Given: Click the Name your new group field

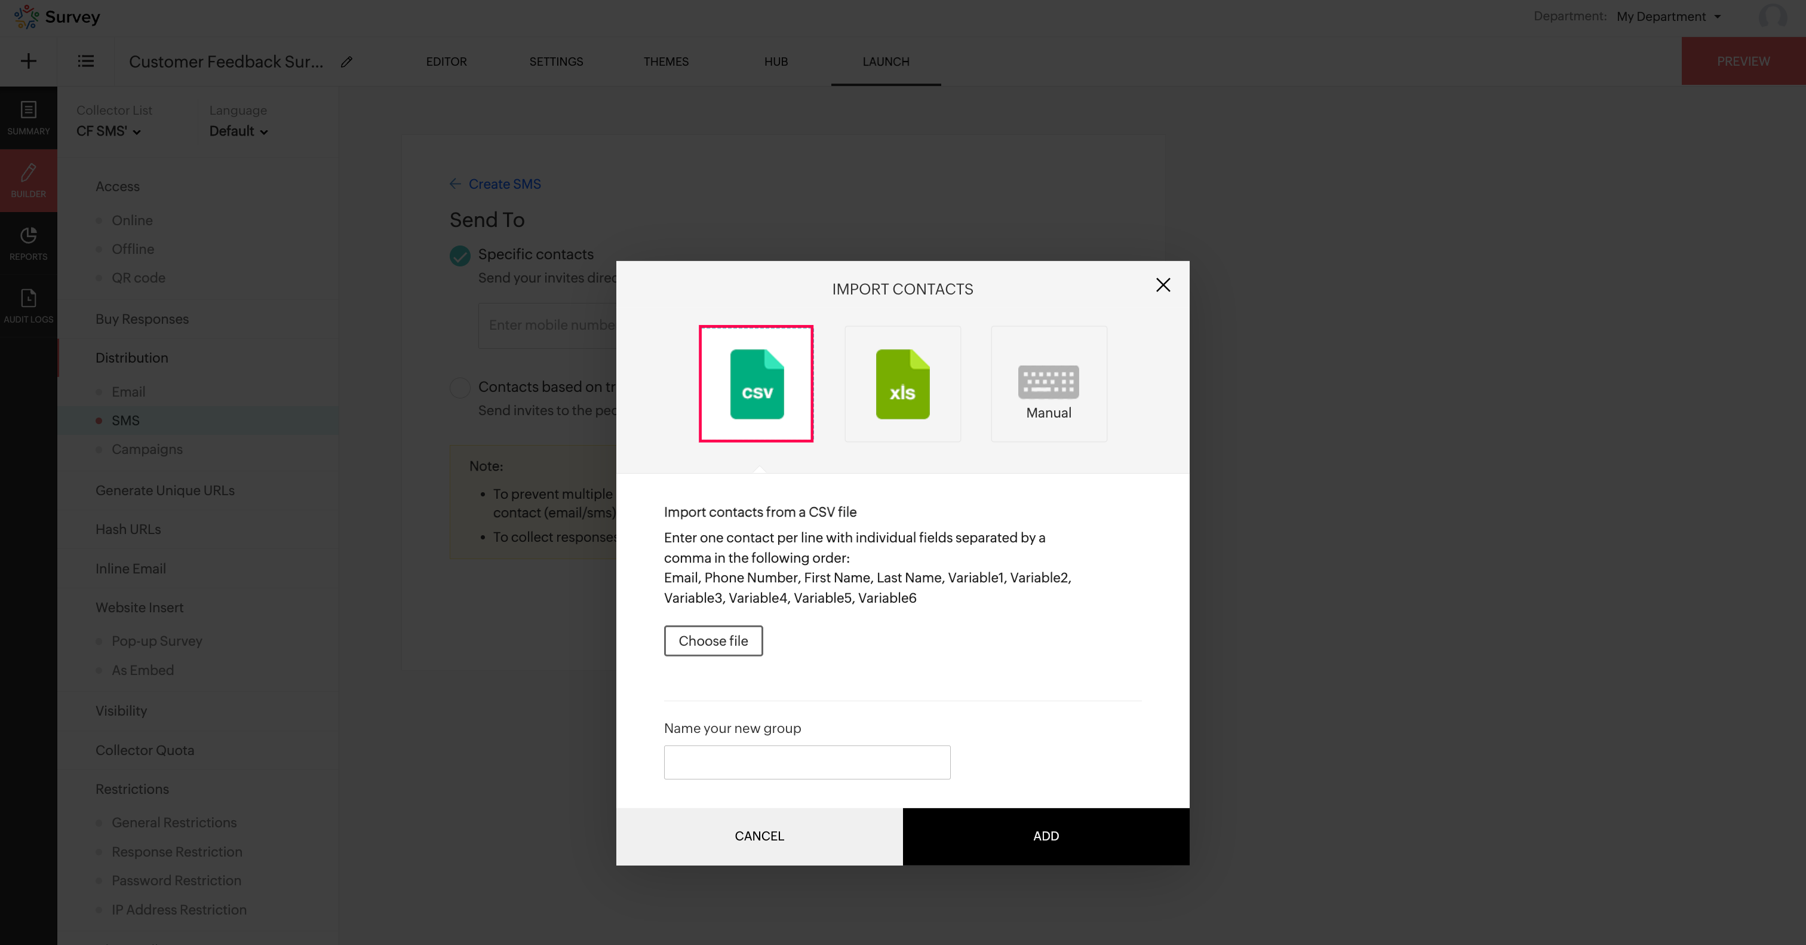Looking at the screenshot, I should [806, 762].
